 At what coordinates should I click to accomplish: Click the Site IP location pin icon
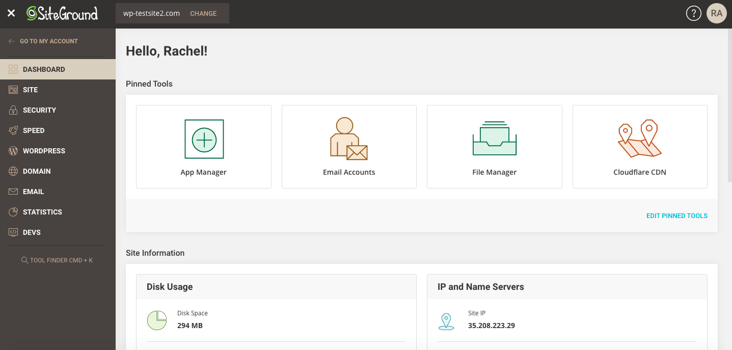tap(446, 321)
